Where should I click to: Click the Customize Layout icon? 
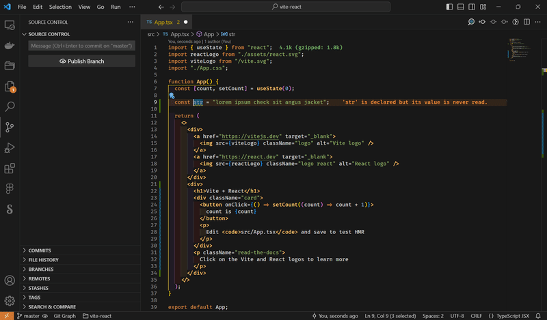(x=483, y=7)
